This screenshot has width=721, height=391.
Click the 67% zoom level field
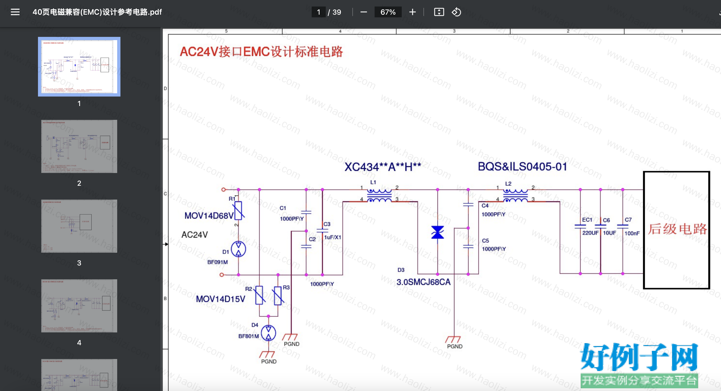[x=388, y=12]
